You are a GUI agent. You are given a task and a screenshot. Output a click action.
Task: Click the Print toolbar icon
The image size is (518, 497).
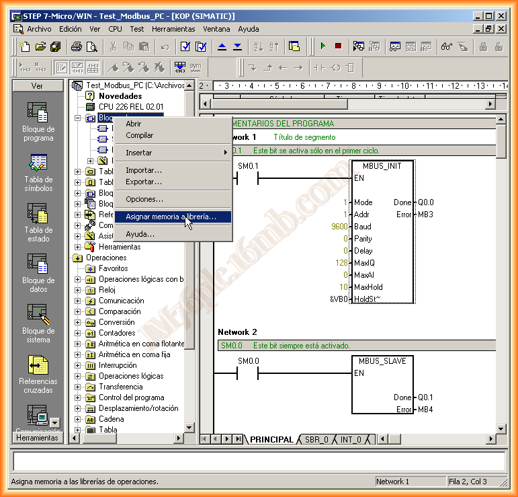(77, 46)
